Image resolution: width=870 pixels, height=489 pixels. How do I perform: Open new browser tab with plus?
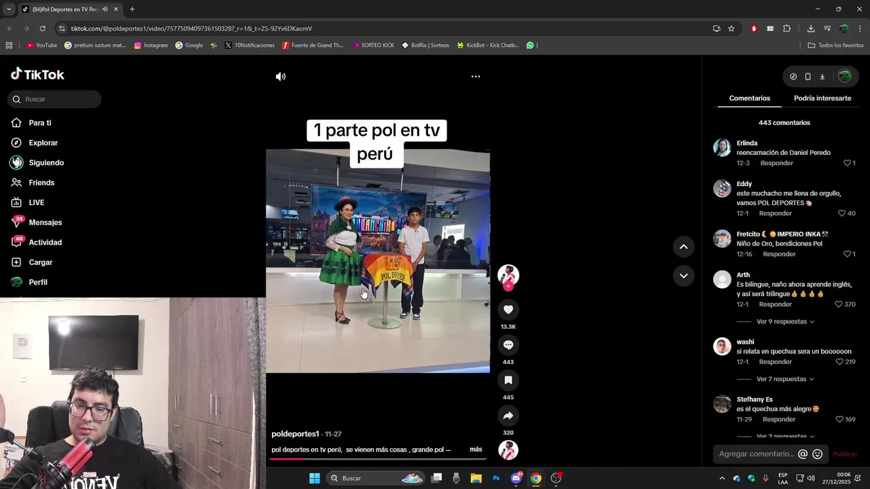(x=132, y=10)
